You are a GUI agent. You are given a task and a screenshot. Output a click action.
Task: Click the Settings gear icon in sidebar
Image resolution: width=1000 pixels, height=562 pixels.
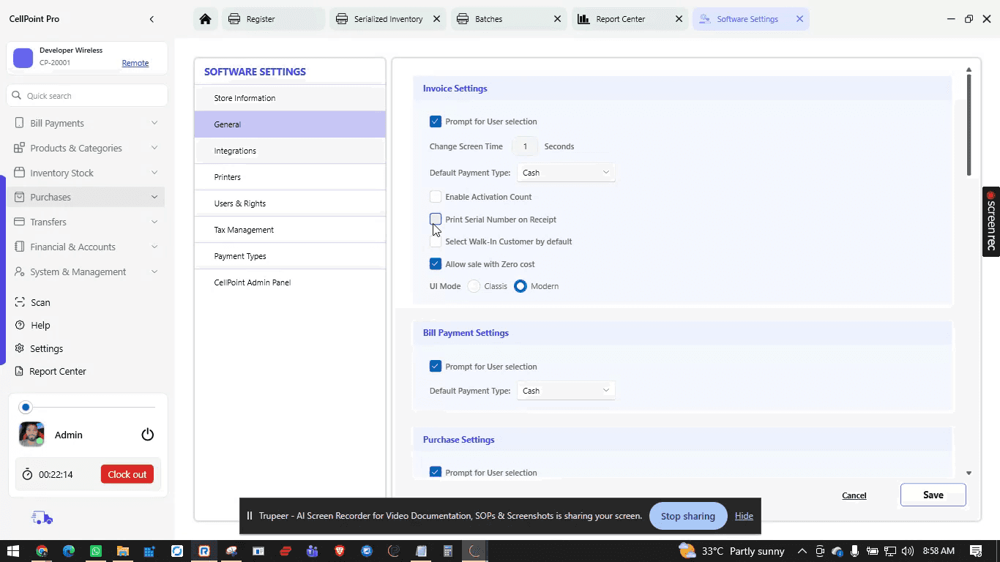point(20,348)
